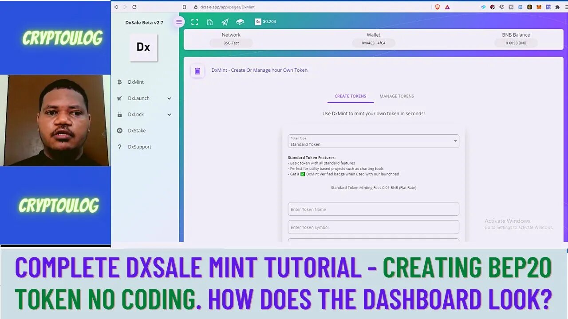The image size is (568, 319).
Task: Open the docs book icon in header
Action: 240,22
